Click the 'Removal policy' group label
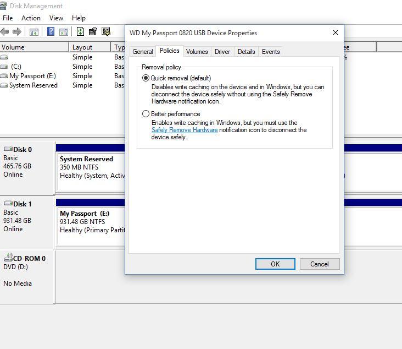 point(161,67)
